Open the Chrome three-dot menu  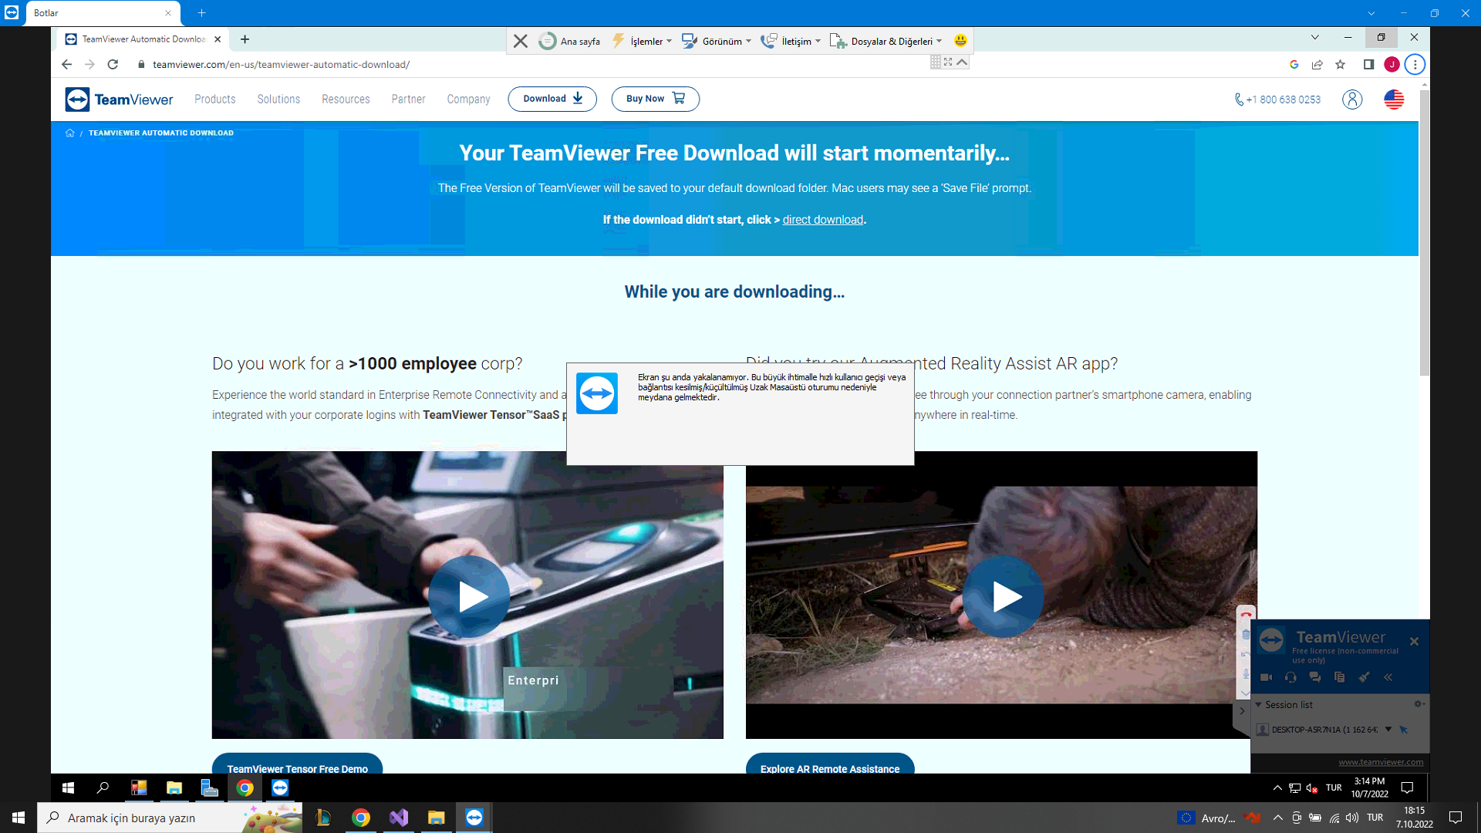pos(1415,65)
